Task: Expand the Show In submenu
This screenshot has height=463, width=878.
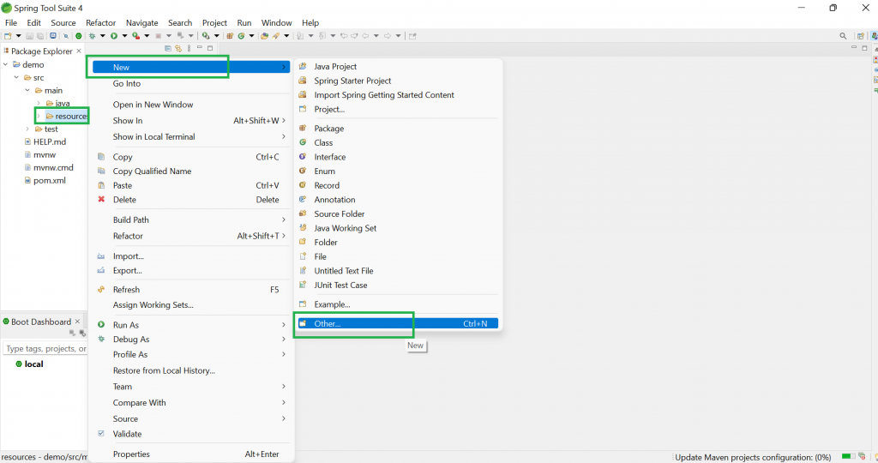Action: (x=190, y=120)
